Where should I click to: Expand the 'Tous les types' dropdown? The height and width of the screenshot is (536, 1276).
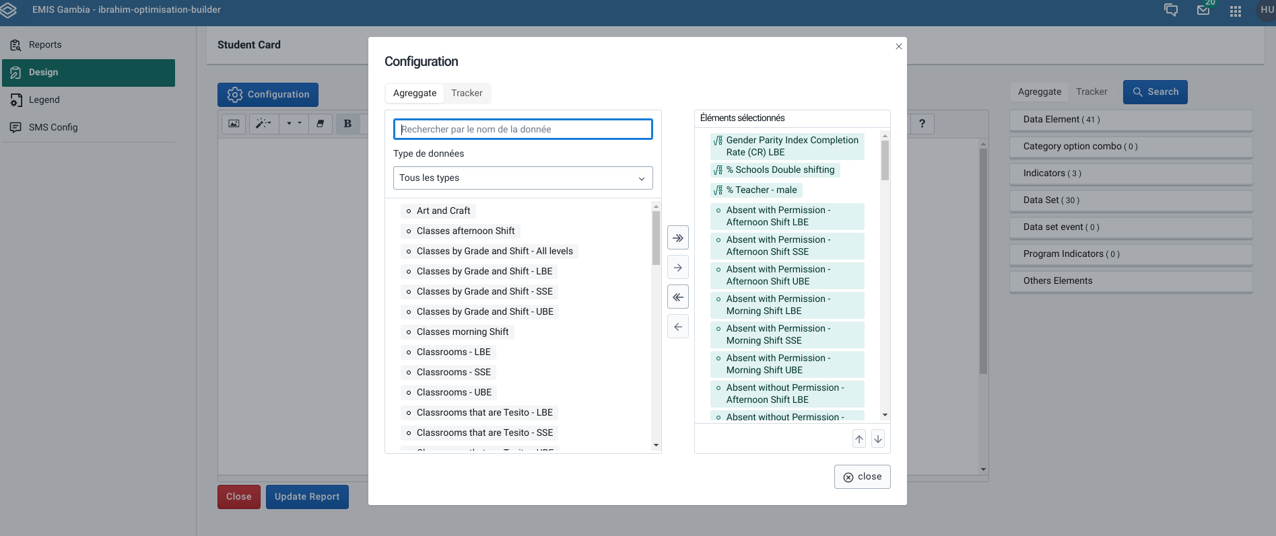pos(523,178)
